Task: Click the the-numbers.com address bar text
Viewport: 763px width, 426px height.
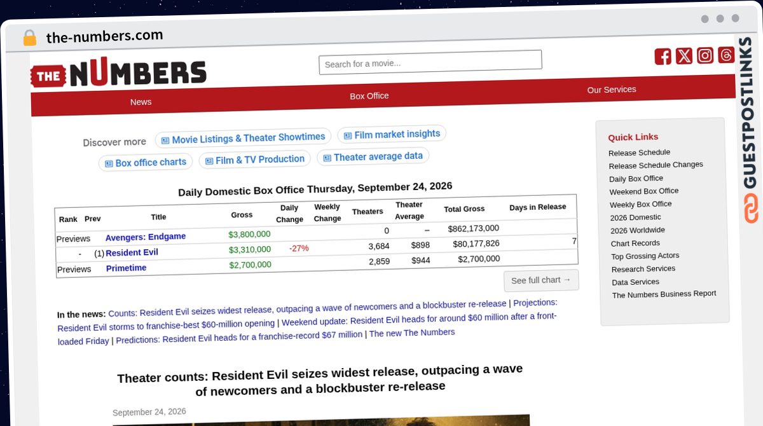Action: (104, 36)
